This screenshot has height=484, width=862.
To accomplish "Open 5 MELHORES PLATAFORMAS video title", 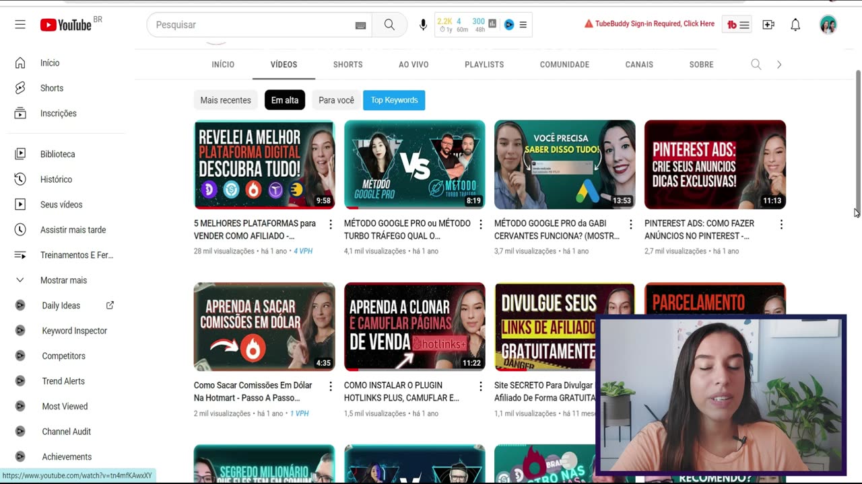I will click(x=255, y=229).
